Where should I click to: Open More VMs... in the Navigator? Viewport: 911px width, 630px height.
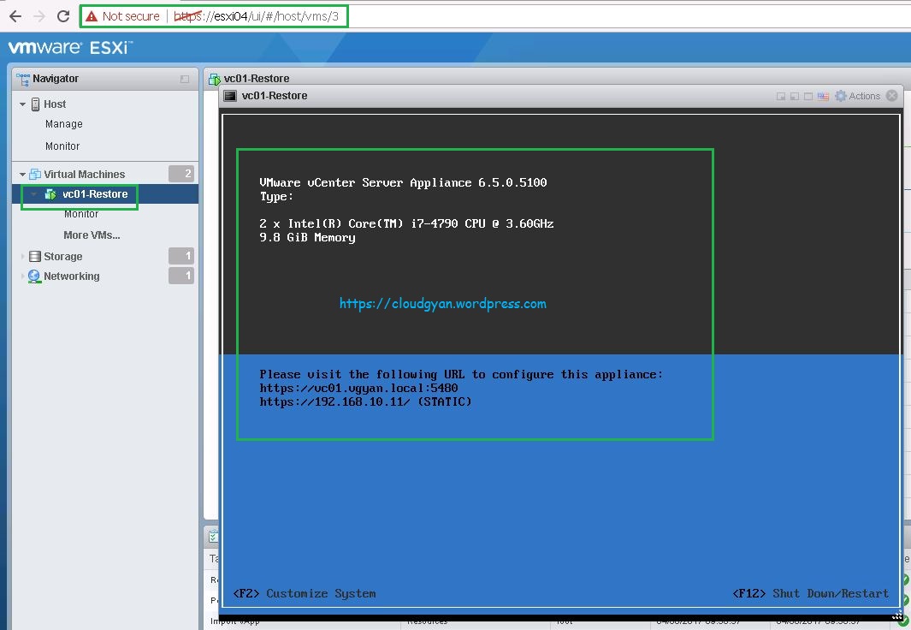(x=92, y=235)
